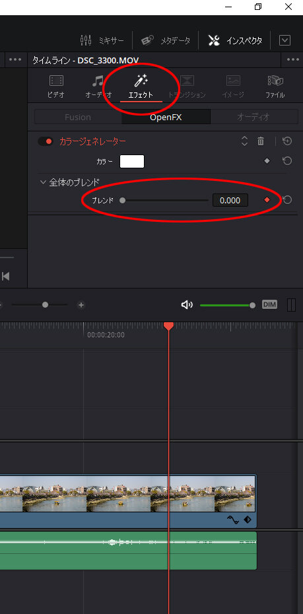This screenshot has width=303, height=614.
Task: Reorder effect with up-down arrows icon
Action: (x=244, y=141)
